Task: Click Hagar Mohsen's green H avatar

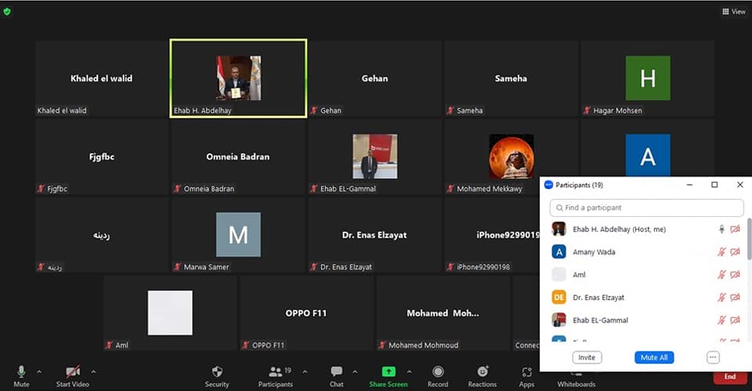Action: coord(648,78)
